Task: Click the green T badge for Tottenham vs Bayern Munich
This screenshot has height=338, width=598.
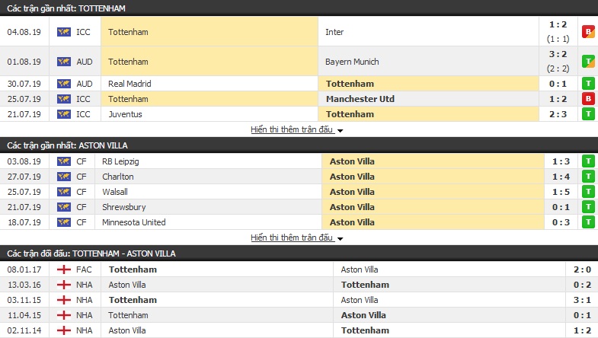Action: pos(588,62)
